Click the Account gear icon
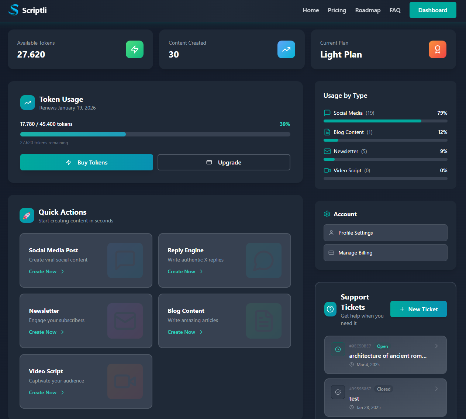Viewport: 466px width, 419px height. click(x=327, y=214)
